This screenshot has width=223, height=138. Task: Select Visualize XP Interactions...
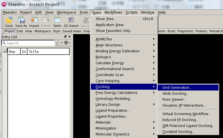point(188,105)
